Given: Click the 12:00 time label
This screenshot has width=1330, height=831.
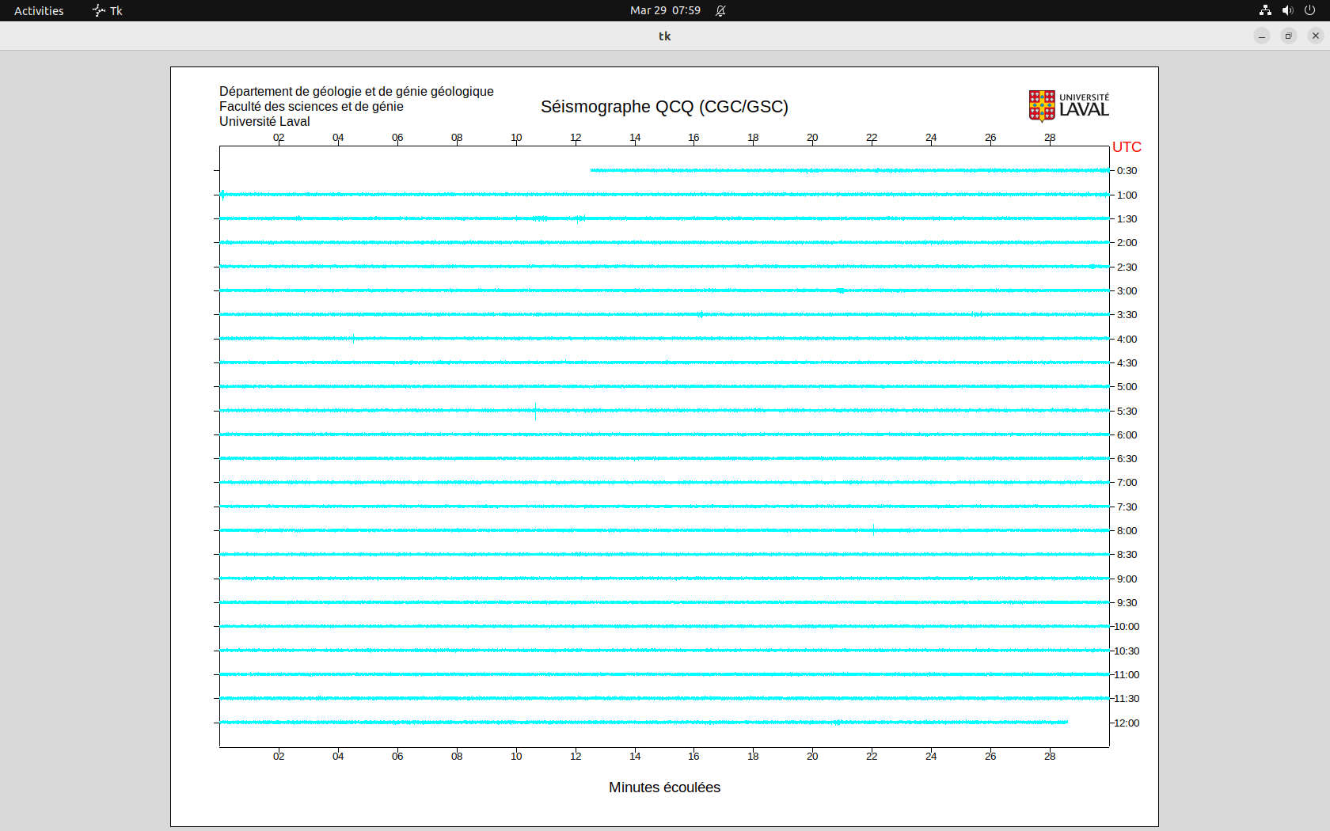Looking at the screenshot, I should 1127,723.
